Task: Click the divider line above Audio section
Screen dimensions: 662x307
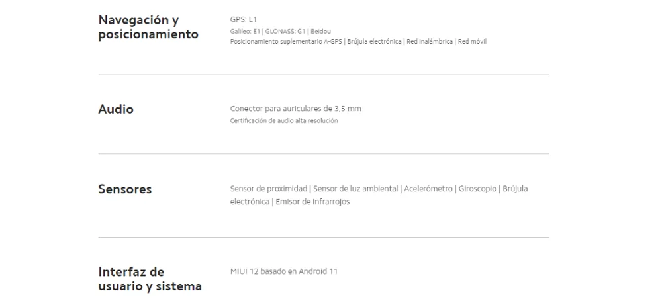Action: click(323, 75)
